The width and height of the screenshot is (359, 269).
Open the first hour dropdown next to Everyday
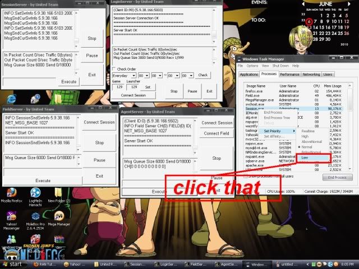(143, 75)
